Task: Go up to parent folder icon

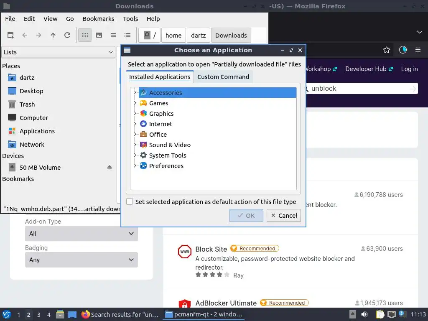Action: click(53, 35)
